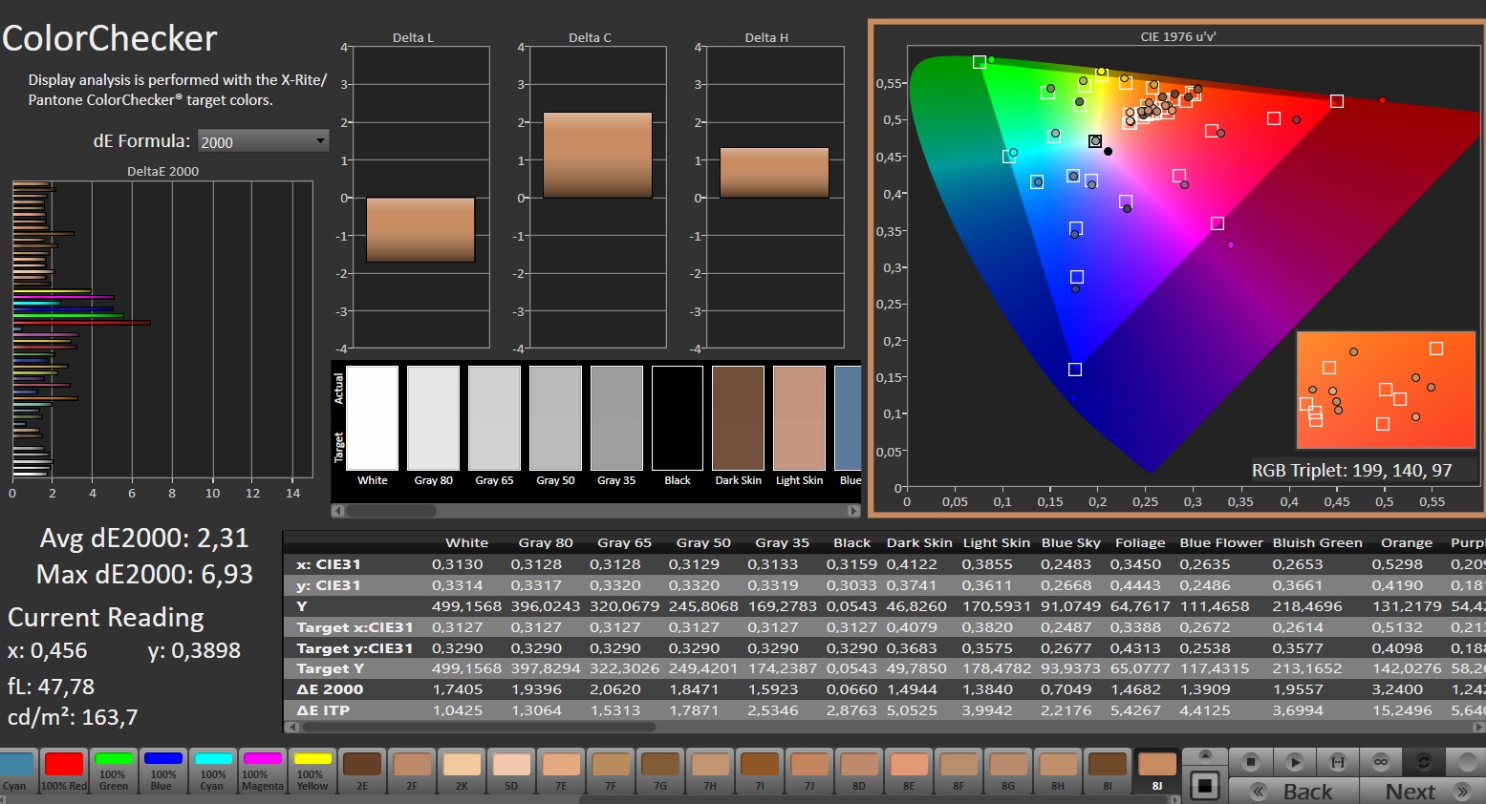Click the large black square pattern icon
Image resolution: width=1486 pixels, height=804 pixels.
point(1205,786)
